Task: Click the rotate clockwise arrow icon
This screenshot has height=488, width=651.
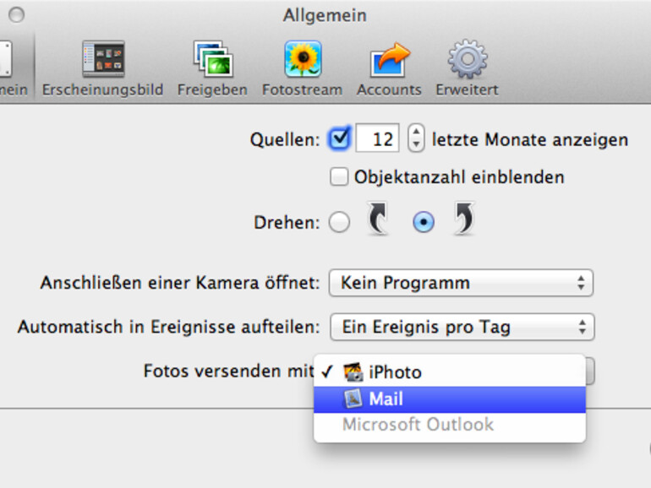Action: 462,222
